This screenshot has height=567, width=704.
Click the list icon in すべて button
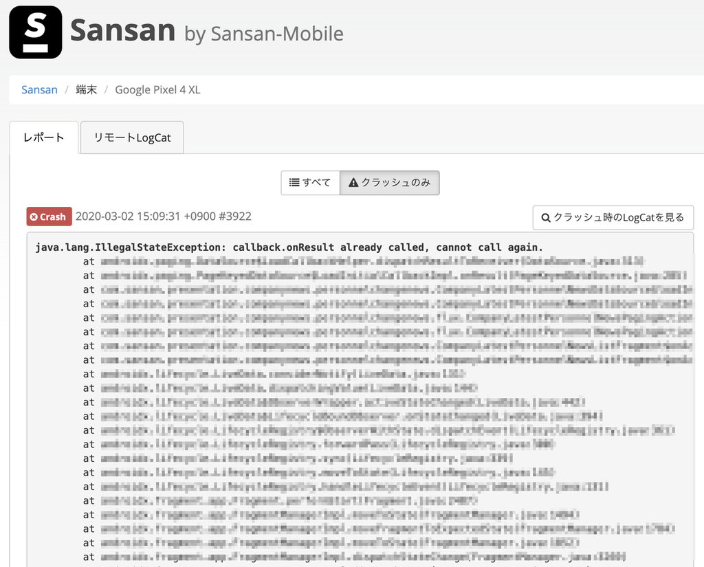pos(294,182)
